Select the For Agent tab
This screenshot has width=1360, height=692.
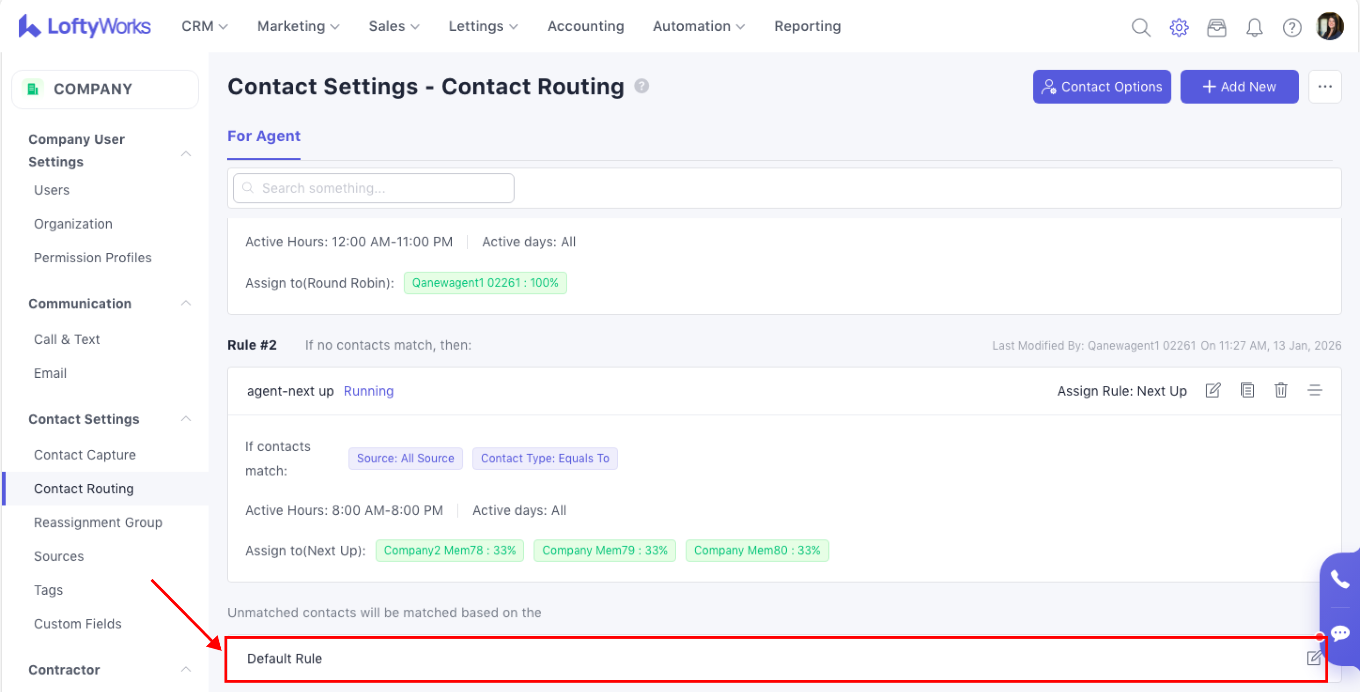(263, 136)
